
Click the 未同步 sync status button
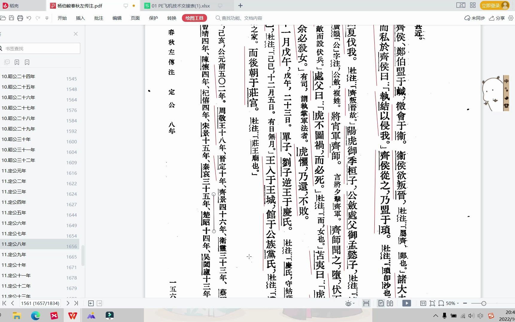pos(475,18)
